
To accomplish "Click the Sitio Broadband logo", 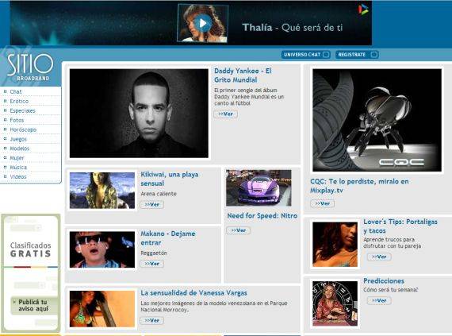I will 30,67.
